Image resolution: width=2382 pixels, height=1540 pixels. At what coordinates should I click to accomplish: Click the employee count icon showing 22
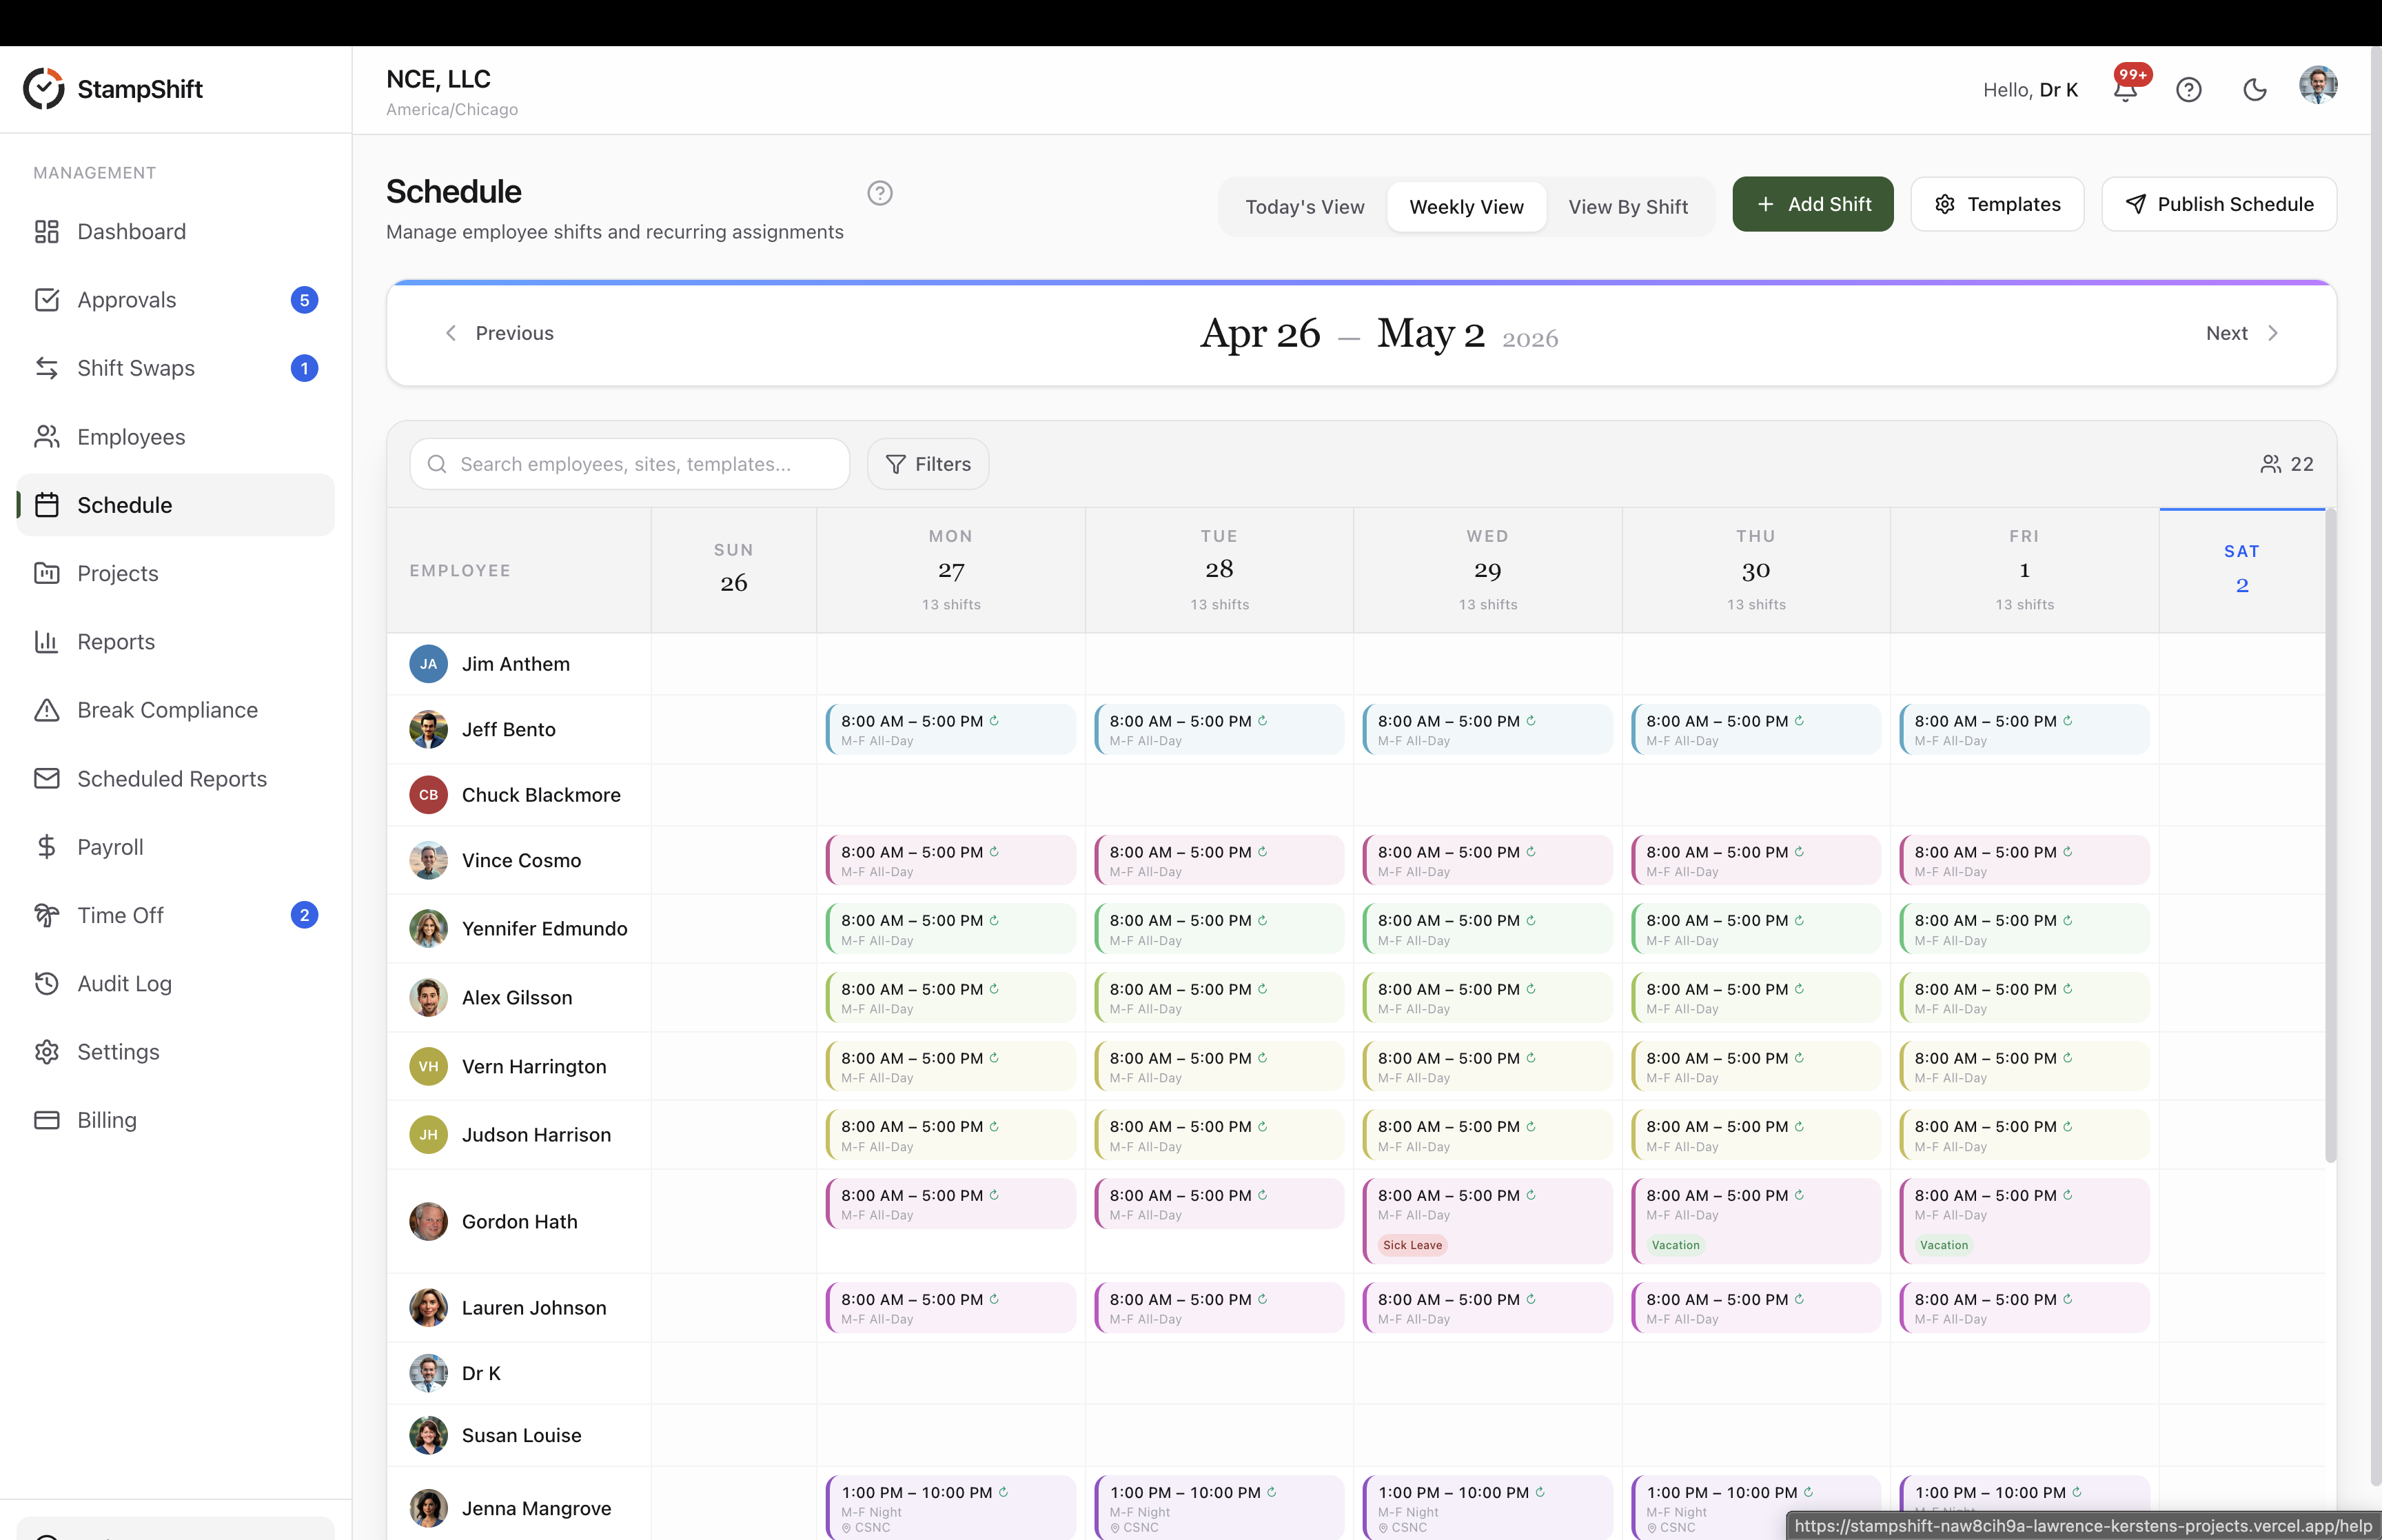2271,464
